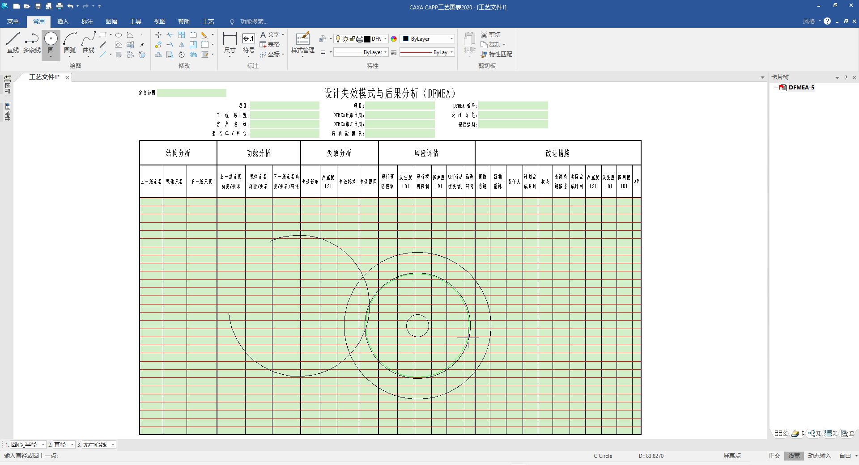Expand the 文字 text dropdown arrow

click(x=283, y=35)
